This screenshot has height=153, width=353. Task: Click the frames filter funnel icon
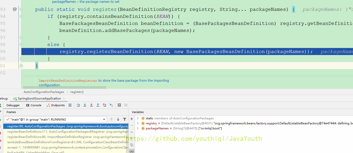(x=125, y=120)
